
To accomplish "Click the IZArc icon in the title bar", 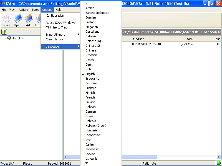I will (2, 3).
